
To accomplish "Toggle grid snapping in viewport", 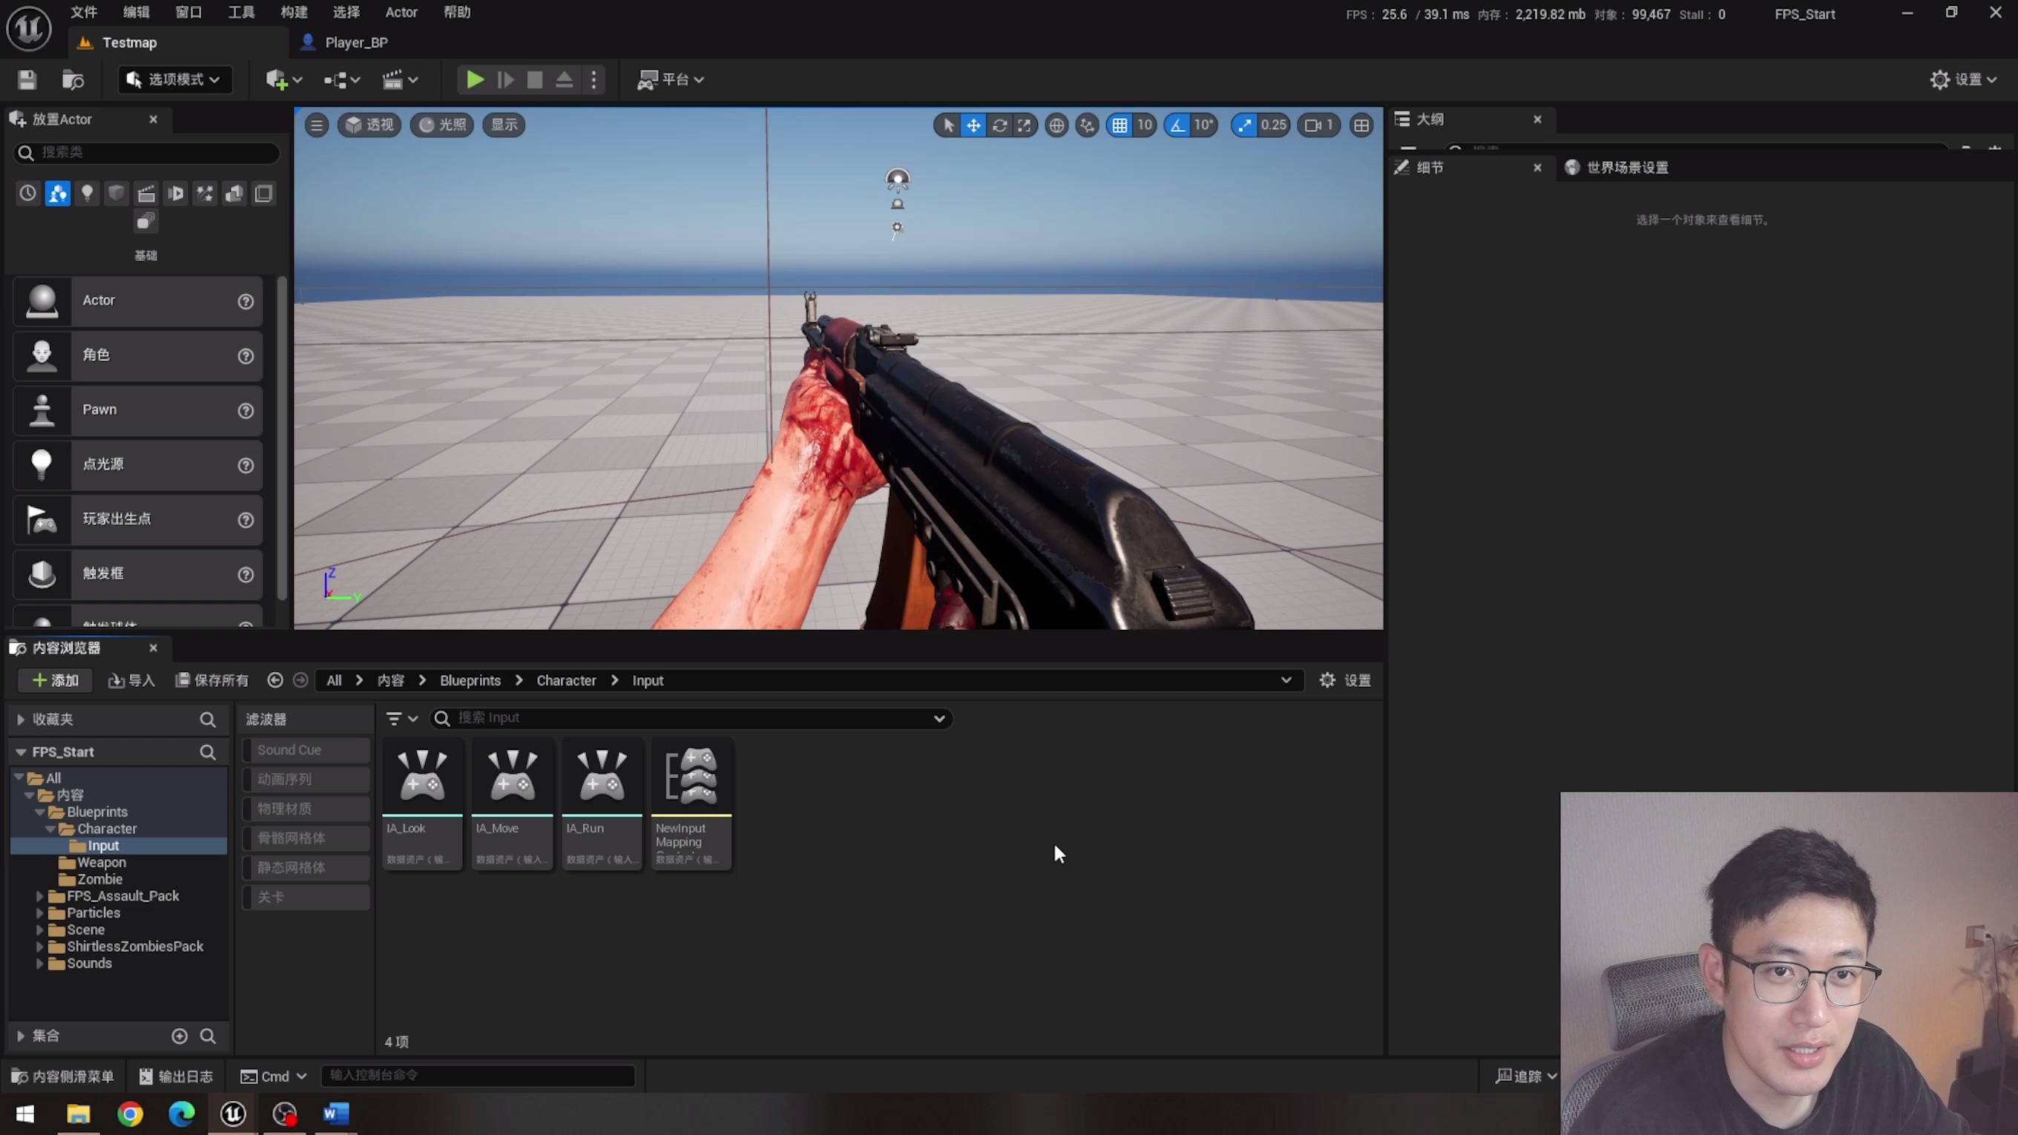I will [x=1120, y=125].
